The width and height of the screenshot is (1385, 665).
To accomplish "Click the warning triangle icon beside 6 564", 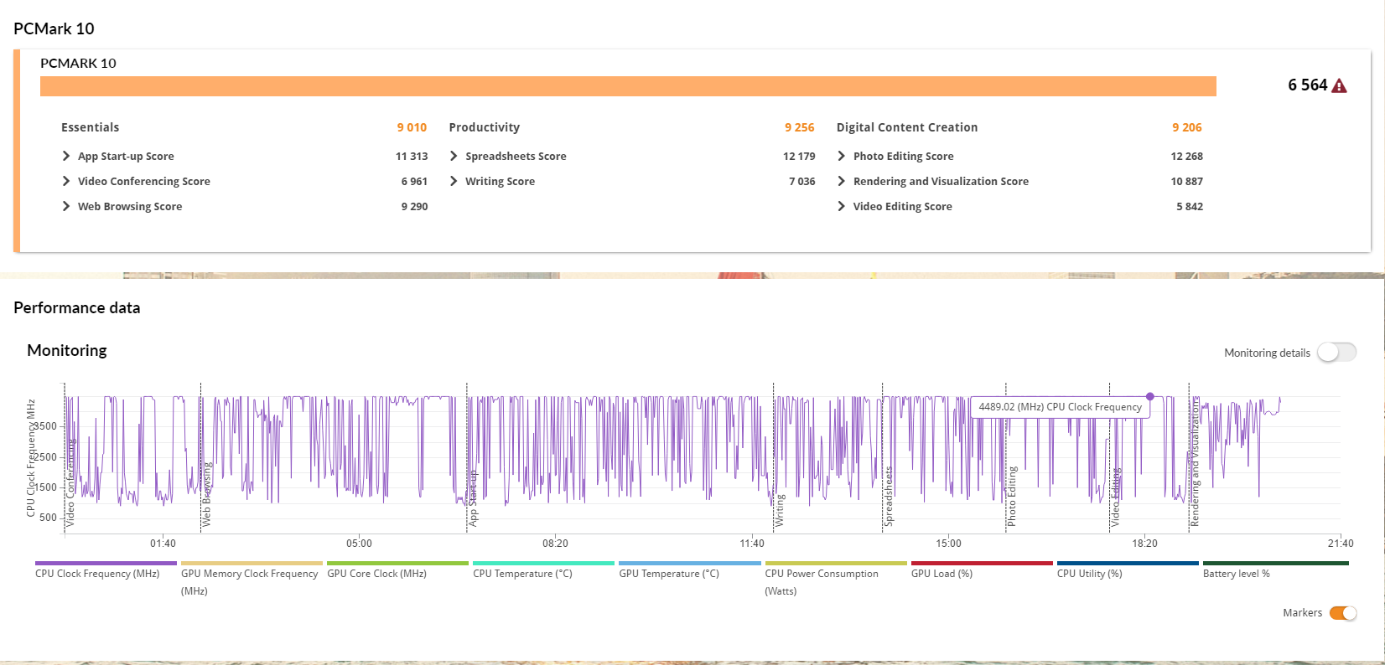I will (1339, 85).
